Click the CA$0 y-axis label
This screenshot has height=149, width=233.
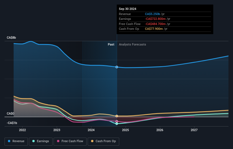click(x=11, y=113)
